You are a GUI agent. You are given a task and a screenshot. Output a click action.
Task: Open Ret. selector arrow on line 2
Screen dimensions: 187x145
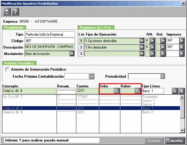tap(163, 47)
